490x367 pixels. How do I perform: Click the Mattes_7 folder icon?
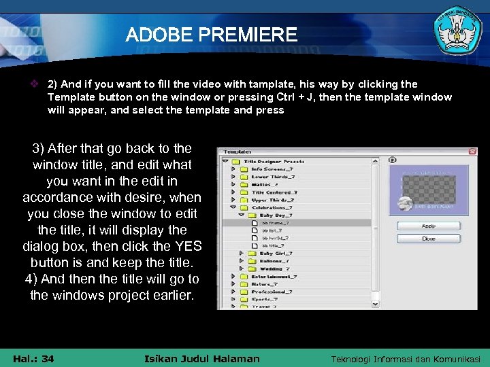tap(244, 185)
